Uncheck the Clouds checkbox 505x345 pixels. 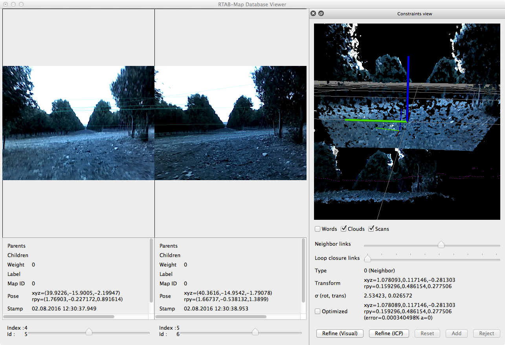(x=343, y=229)
